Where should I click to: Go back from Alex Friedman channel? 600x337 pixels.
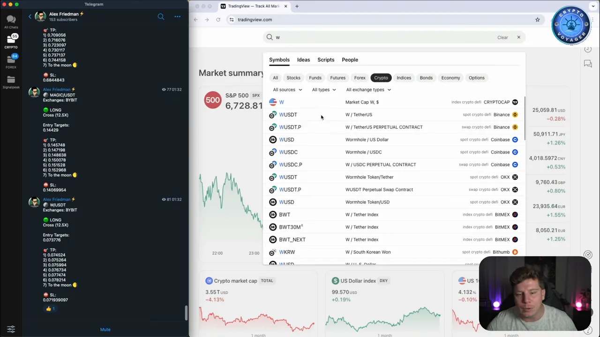pos(30,17)
